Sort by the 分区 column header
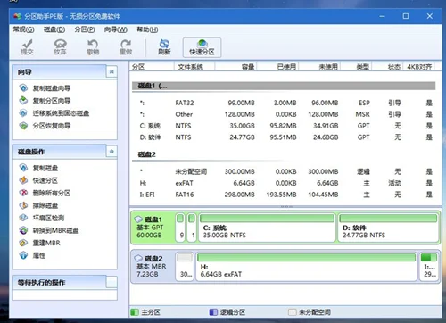The width and height of the screenshot is (446, 323). [x=152, y=67]
